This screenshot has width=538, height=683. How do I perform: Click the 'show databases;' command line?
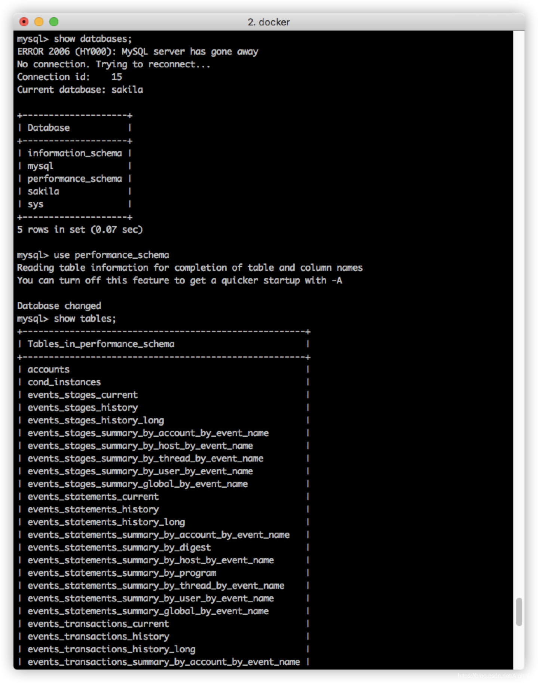click(x=74, y=39)
